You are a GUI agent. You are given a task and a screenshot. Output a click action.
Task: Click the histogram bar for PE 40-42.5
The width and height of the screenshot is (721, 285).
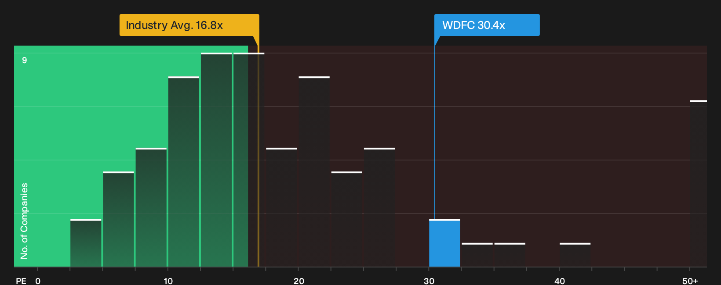(575, 255)
